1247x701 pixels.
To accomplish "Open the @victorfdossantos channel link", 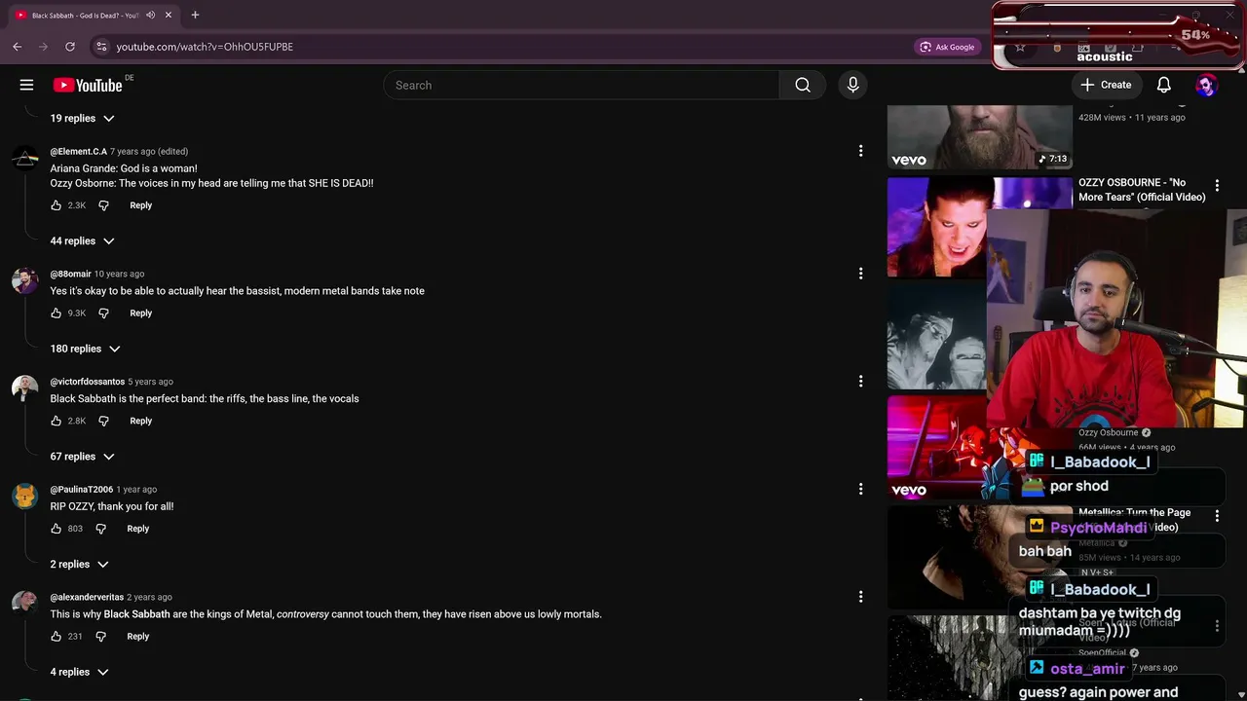I will (88, 382).
